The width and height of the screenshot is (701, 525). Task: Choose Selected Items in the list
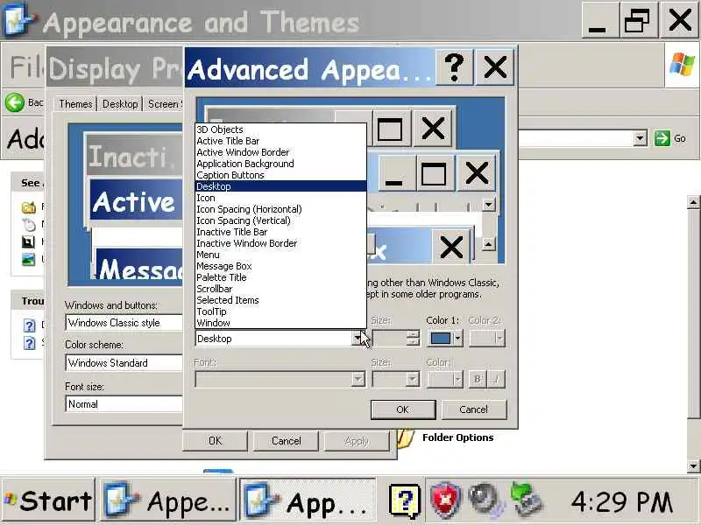coord(280,300)
